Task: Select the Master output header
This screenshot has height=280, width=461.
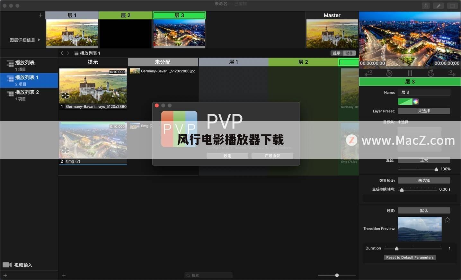Action: click(332, 15)
